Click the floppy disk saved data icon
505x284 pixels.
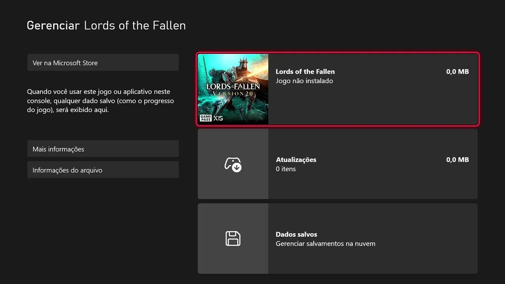point(233,239)
